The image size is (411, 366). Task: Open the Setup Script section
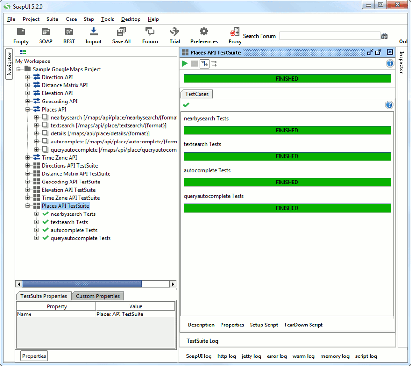pyautogui.click(x=264, y=325)
